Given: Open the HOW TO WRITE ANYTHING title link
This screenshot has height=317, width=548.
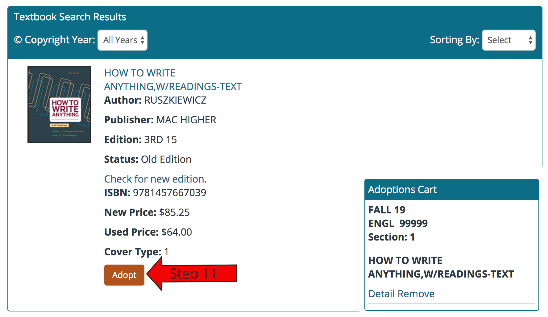Looking at the screenshot, I should [x=173, y=80].
